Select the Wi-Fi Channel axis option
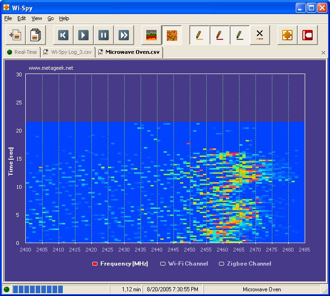The image size is (330, 296). [184, 264]
